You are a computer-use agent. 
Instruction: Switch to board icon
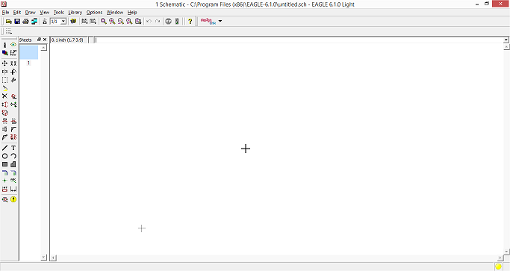click(45, 21)
